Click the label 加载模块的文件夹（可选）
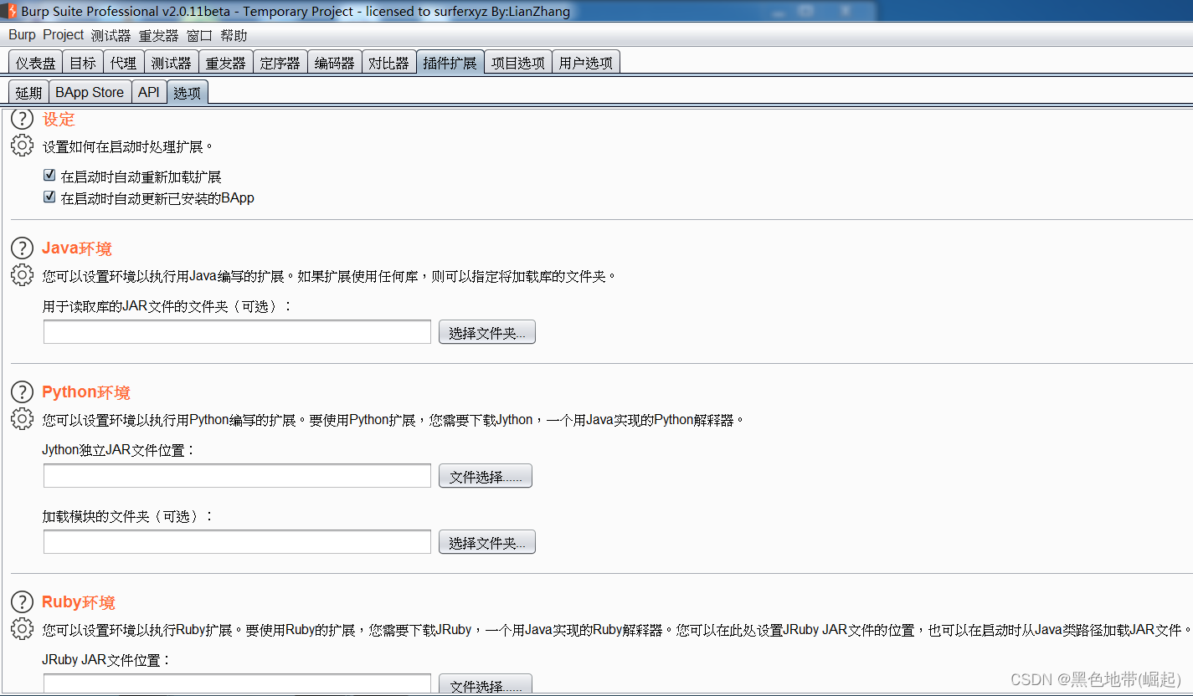 128,516
